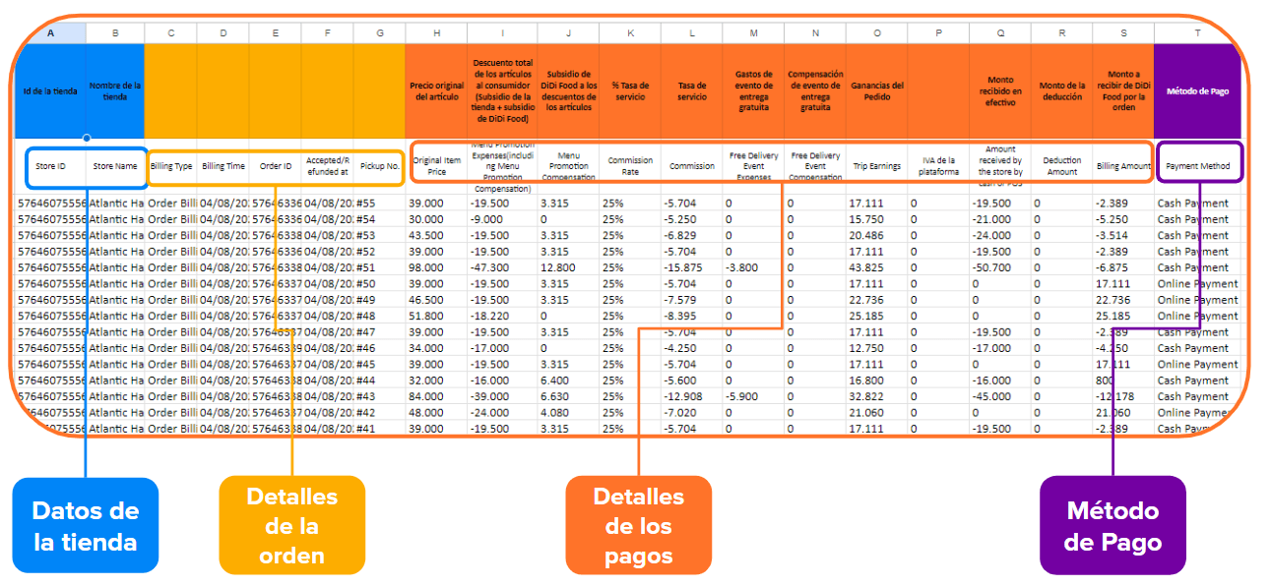Click pickup number cell '#51'

[x=379, y=267]
